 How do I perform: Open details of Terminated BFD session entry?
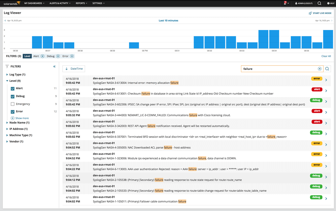point(326,134)
